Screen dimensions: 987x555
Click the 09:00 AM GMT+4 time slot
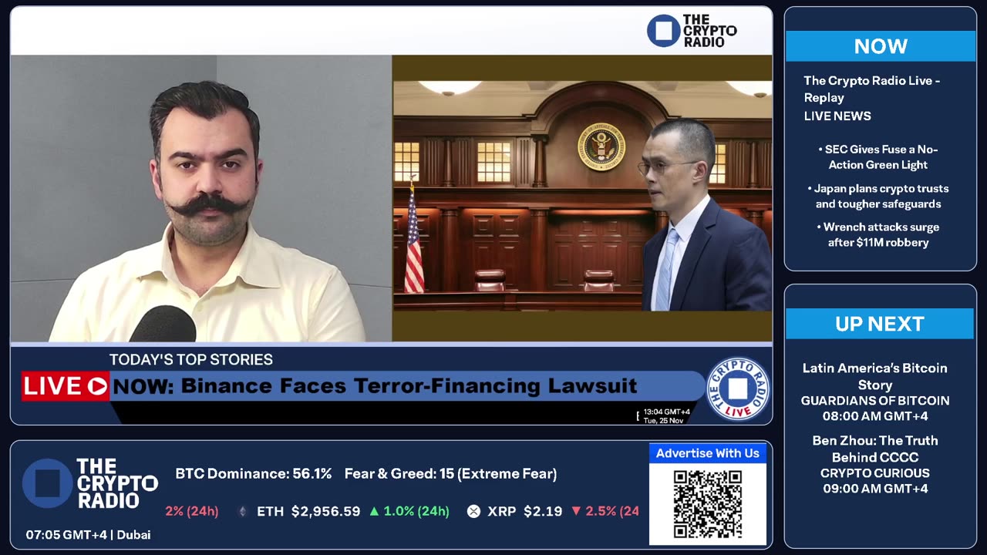[875, 489]
